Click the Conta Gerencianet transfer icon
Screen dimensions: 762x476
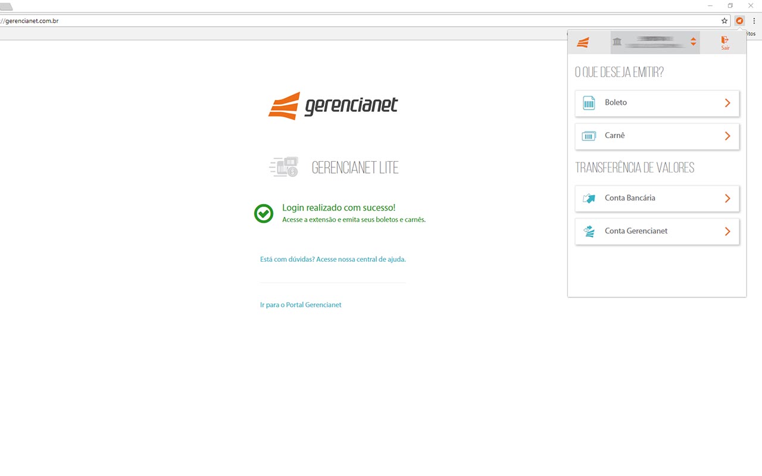(589, 231)
